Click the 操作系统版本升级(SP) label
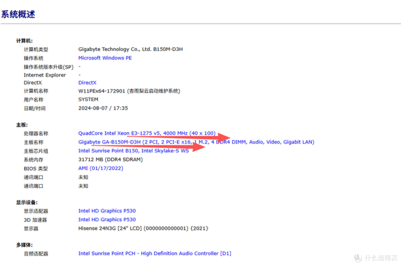Viewport: 401px width, 266px height. 49,67
